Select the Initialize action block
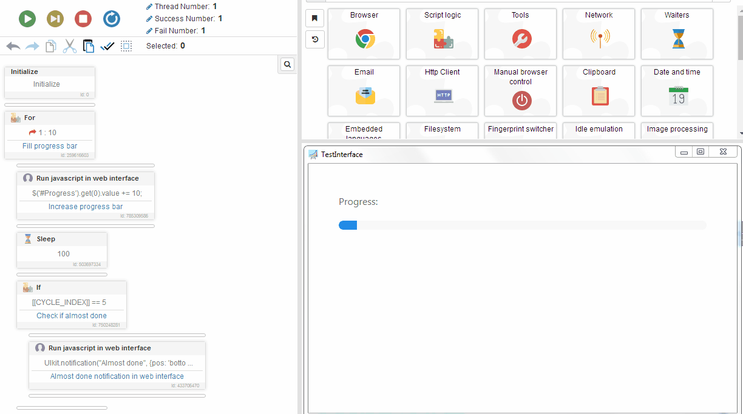The image size is (743, 414). click(x=50, y=82)
